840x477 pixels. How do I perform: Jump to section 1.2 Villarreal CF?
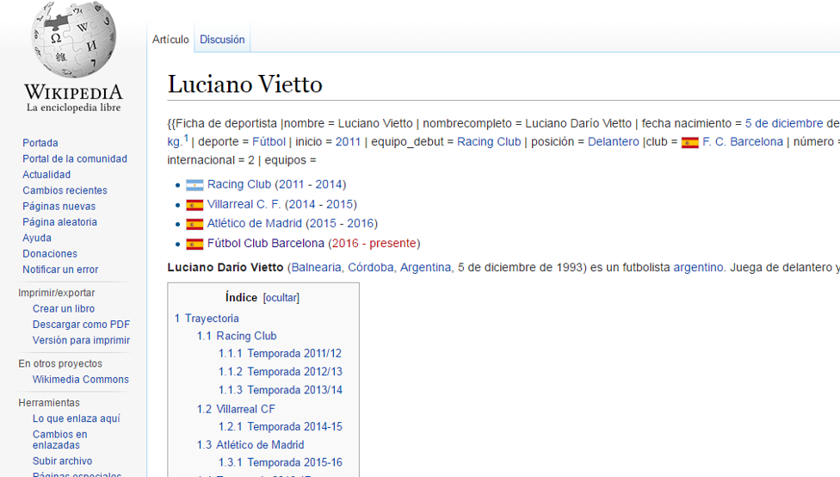click(x=236, y=410)
